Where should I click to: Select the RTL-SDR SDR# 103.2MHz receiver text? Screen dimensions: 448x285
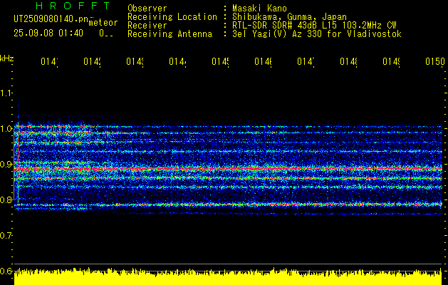[x=314, y=26]
